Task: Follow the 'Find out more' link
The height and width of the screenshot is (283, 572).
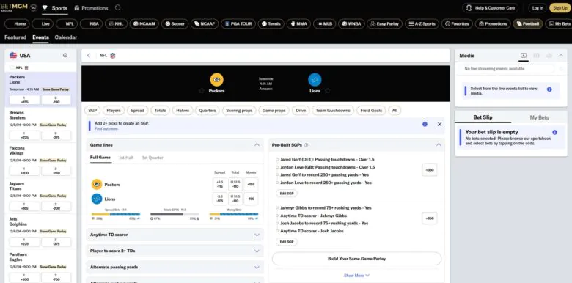Action: tap(106, 129)
